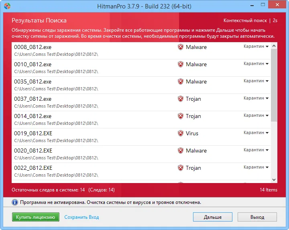This screenshot has height=230, width=289.
Task: Open Карантин dropdown for 0035_0812.exe
Action: click(x=256, y=81)
